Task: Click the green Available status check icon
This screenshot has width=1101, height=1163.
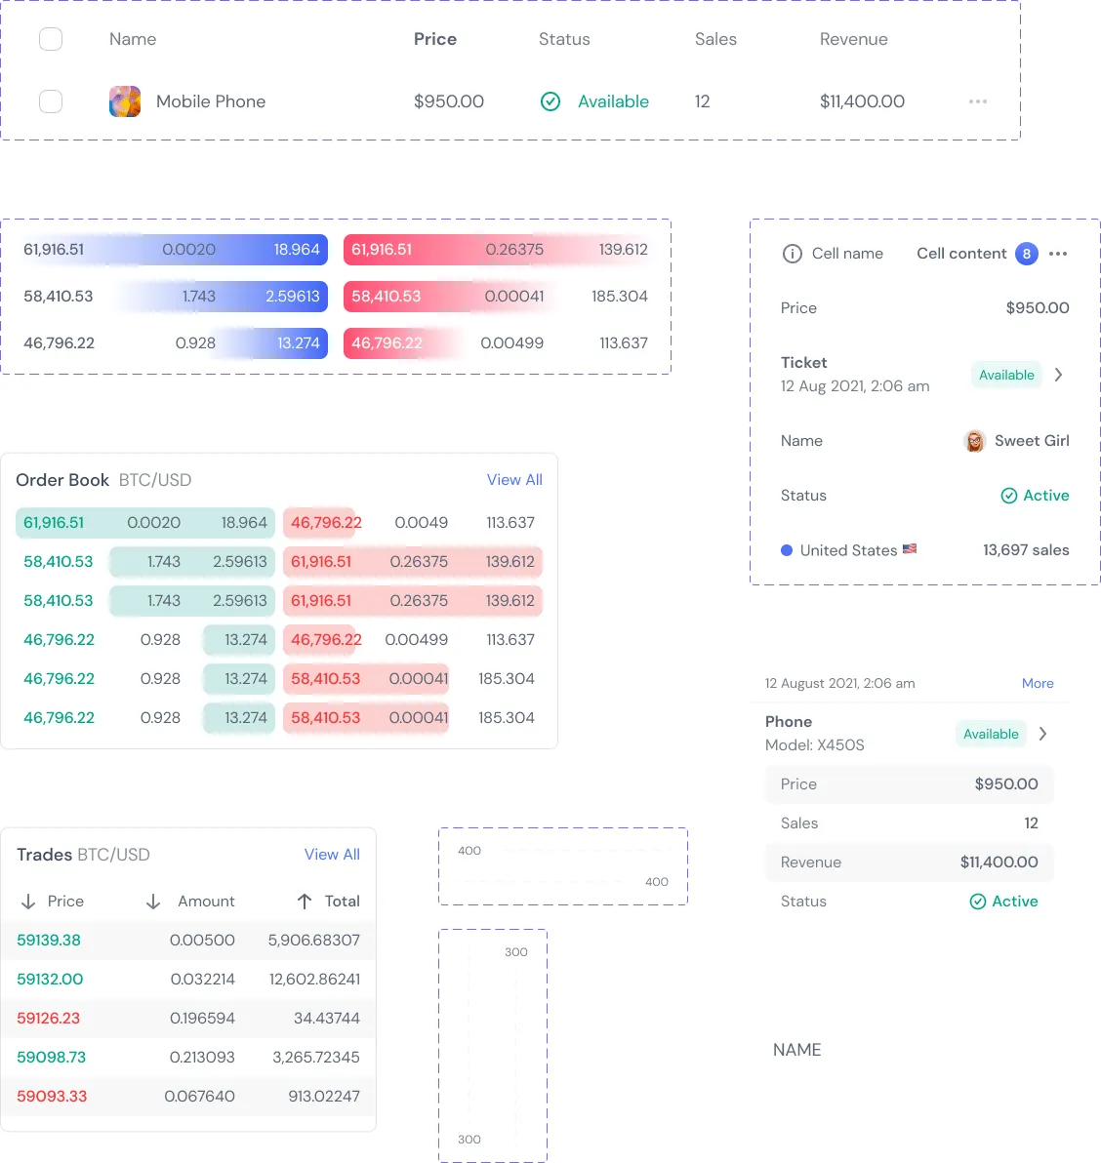Action: (550, 101)
